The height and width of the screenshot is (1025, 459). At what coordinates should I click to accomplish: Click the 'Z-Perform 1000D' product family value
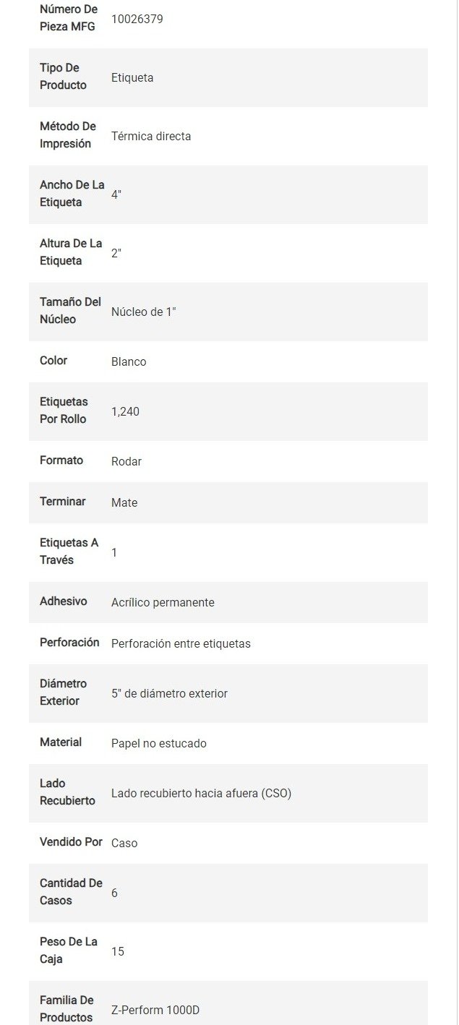[x=155, y=1010]
